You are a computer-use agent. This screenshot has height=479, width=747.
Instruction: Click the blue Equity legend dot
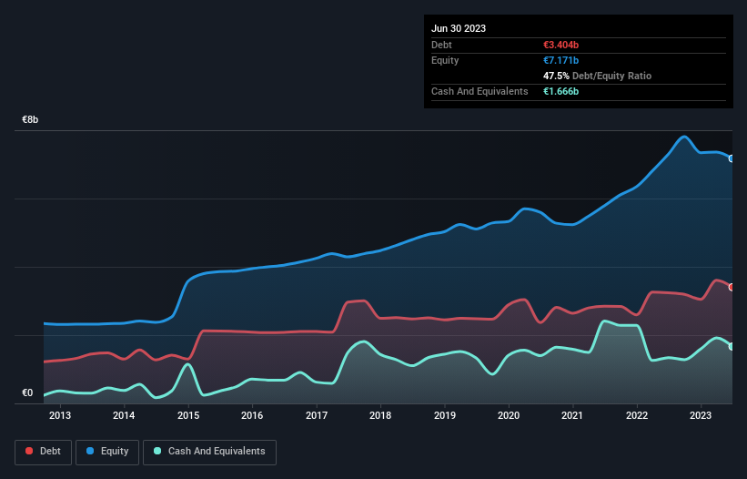pyautogui.click(x=90, y=451)
